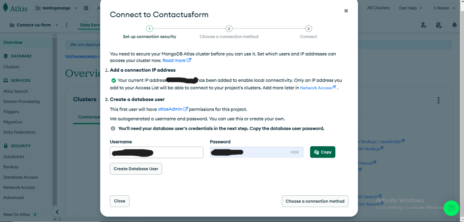
Task: Toggle HIDE on the password field
Action: [x=295, y=152]
